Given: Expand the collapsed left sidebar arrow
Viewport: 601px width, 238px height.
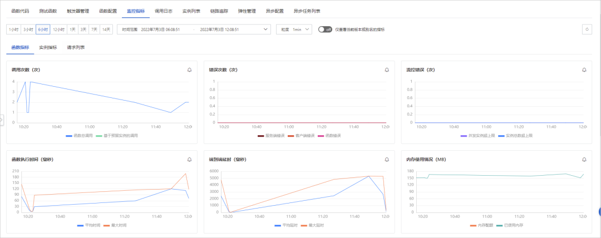Looking at the screenshot, I should tap(2, 120).
